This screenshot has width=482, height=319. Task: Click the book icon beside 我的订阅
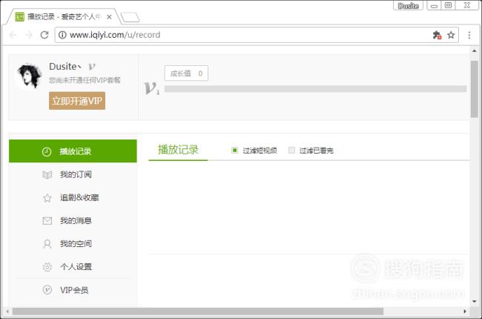click(x=47, y=175)
